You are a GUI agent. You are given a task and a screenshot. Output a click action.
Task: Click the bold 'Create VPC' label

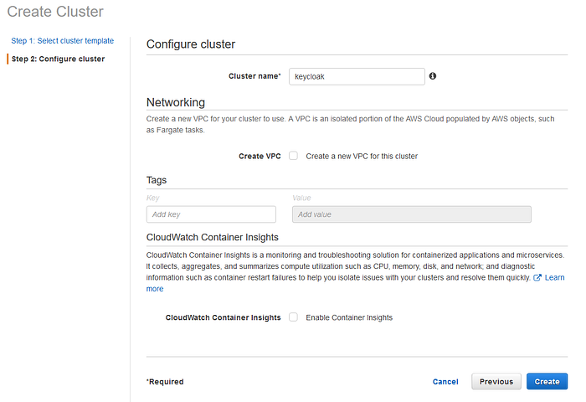260,156
